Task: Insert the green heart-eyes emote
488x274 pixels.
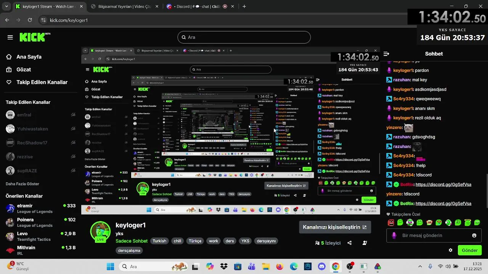Action: 439,223
